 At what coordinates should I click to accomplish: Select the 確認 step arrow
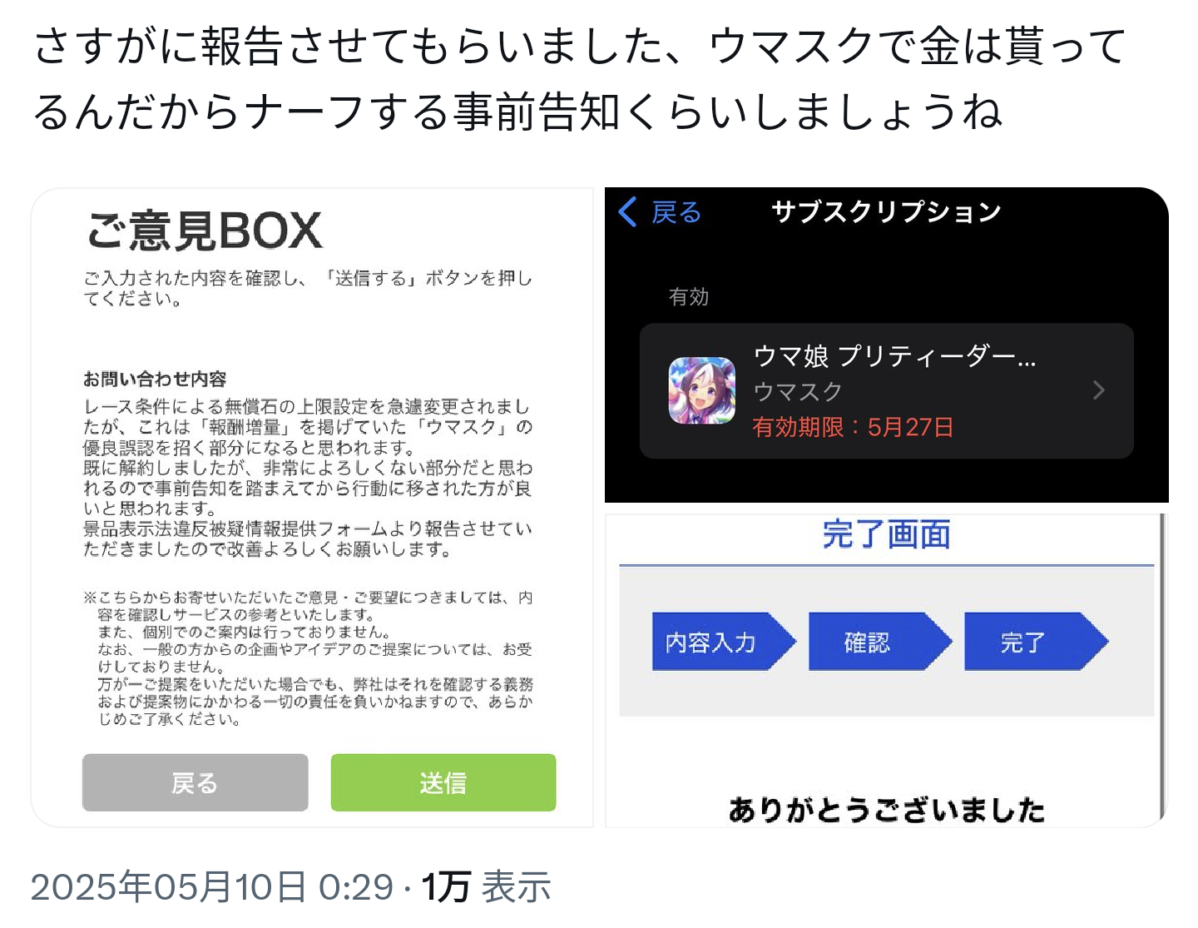[880, 642]
